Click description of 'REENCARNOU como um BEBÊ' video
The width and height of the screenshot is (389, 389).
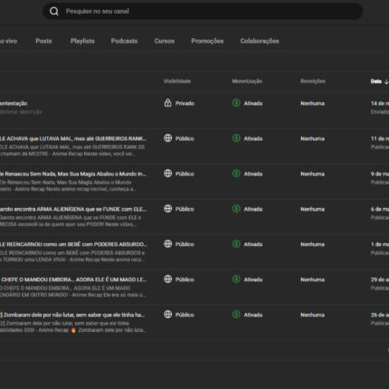(x=72, y=256)
